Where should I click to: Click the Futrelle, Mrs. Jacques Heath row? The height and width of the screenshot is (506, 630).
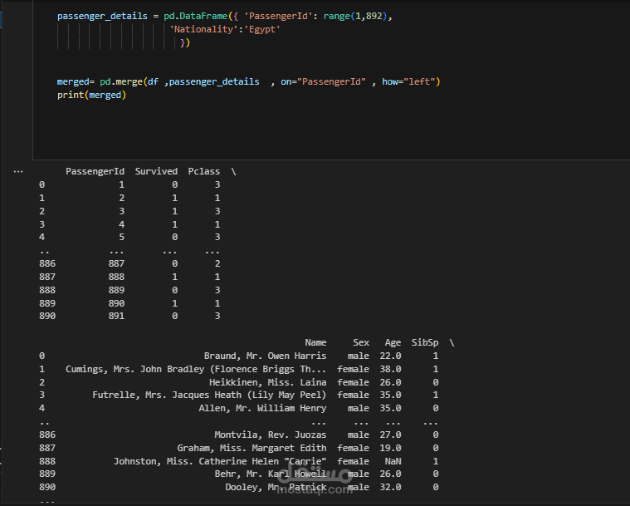pos(239,395)
